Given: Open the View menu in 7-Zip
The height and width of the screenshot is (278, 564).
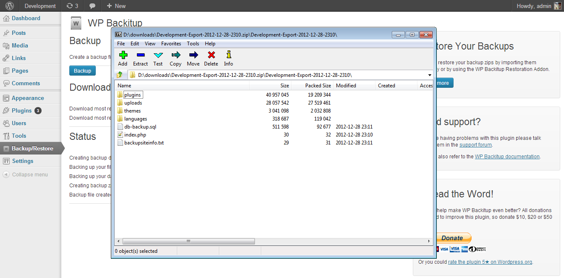Looking at the screenshot, I should point(150,44).
